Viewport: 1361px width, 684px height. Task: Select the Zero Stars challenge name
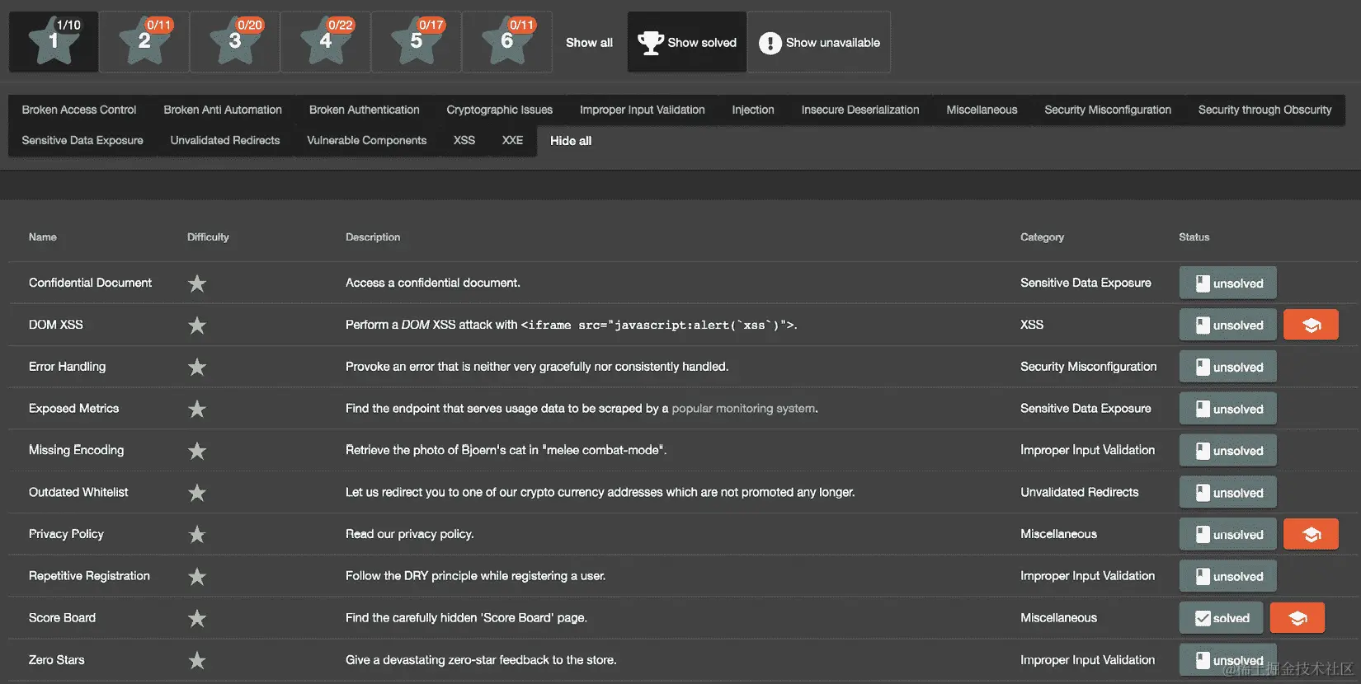[x=56, y=659]
